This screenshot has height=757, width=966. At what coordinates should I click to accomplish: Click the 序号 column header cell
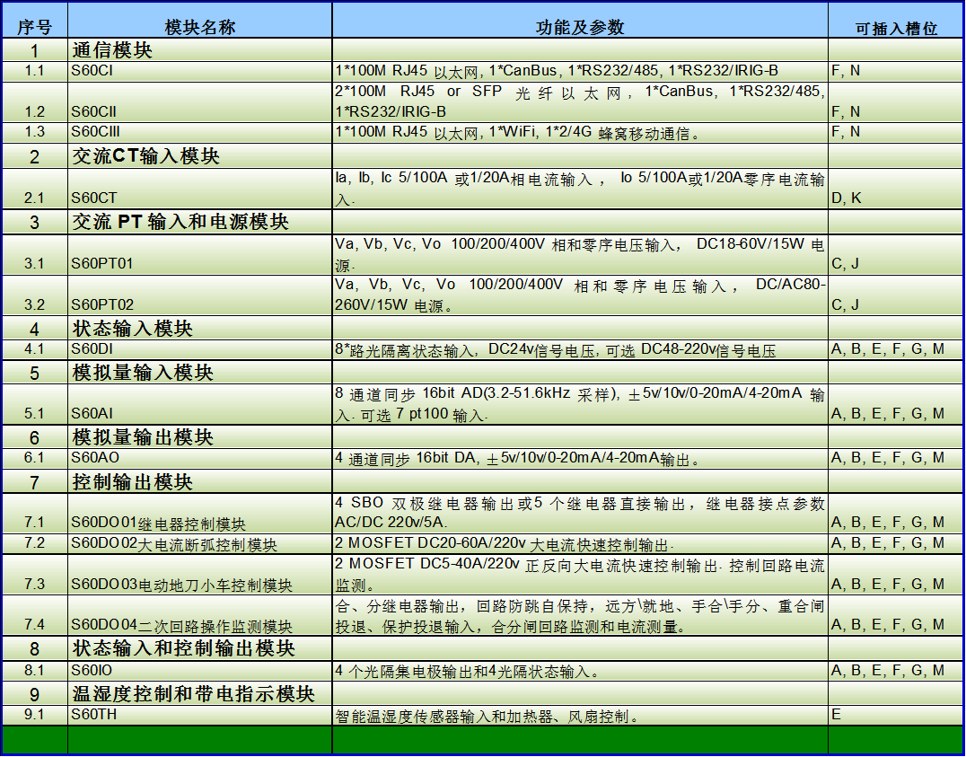pos(34,27)
